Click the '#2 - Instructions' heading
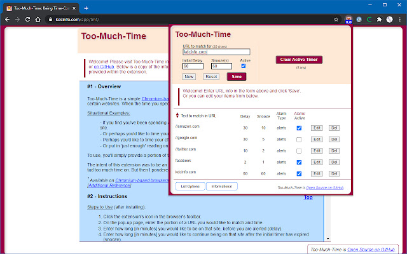Screen dimensions: 407x254 click(107, 196)
